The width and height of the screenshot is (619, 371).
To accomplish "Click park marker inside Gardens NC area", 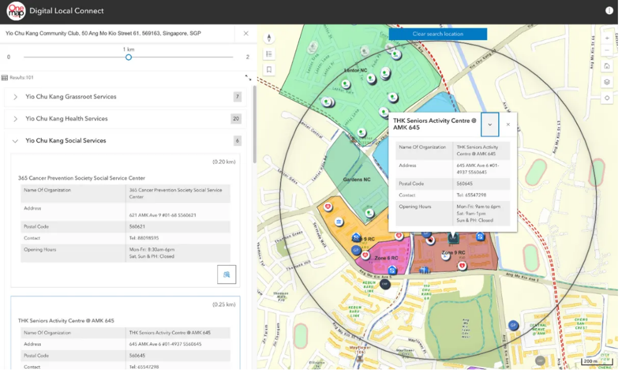I will (369, 213).
